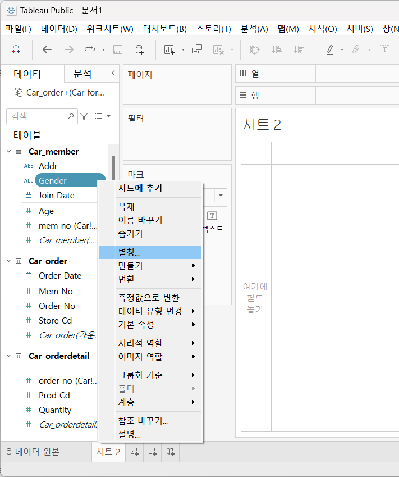This screenshot has width=399, height=477.
Task: Click the sort ascending icon
Action: (x=277, y=49)
